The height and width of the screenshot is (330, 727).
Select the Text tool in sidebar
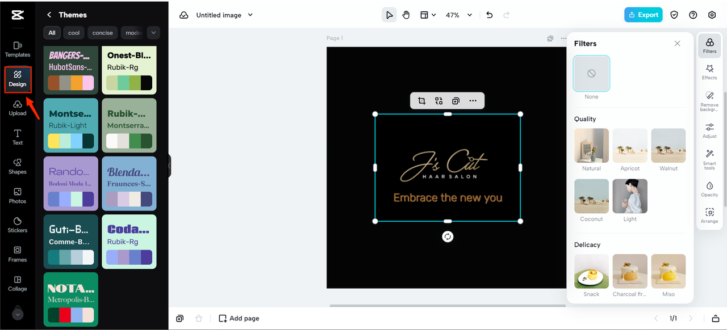(x=18, y=137)
